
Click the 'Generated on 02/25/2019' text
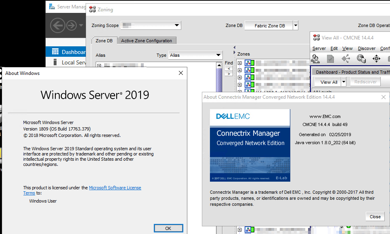click(325, 135)
